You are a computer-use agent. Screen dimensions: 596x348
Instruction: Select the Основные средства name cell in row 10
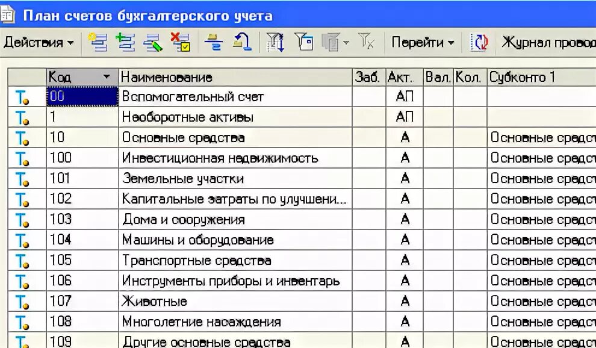pyautogui.click(x=235, y=138)
